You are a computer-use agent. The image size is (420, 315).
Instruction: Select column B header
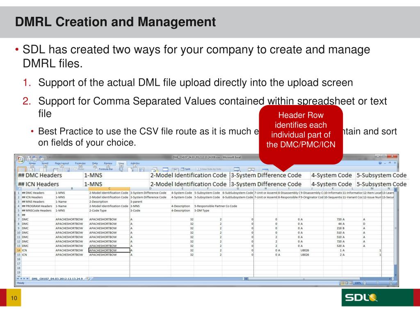click(x=72, y=189)
